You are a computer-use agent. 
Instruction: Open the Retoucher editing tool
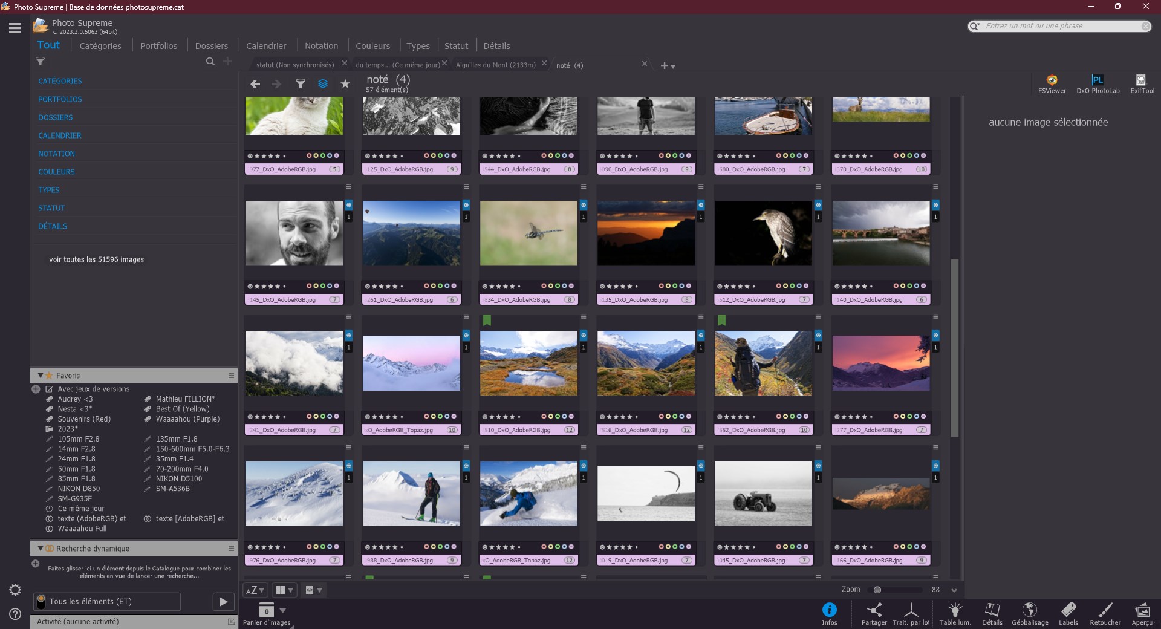point(1105,614)
